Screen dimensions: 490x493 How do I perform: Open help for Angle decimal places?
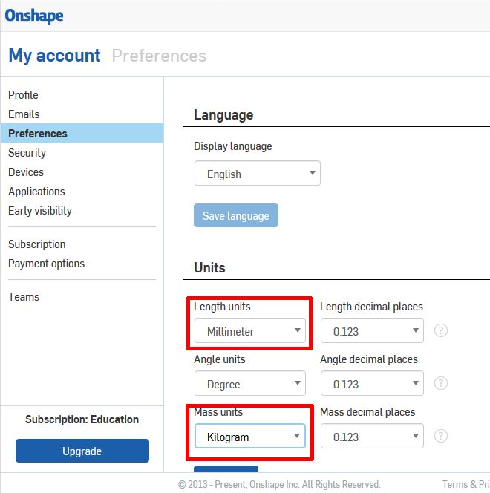click(x=441, y=383)
